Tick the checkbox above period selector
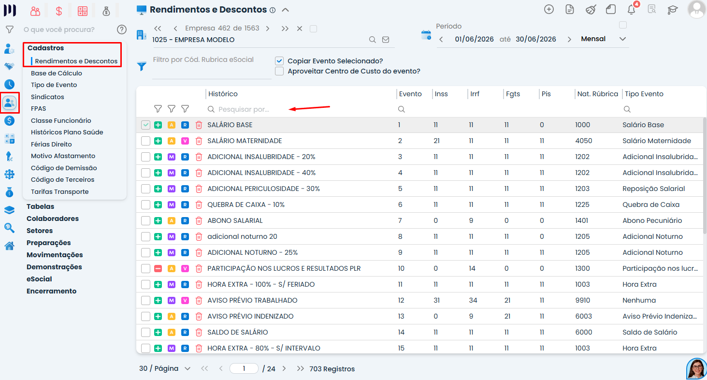Viewport: 707px width, 380px height. [x=623, y=25]
